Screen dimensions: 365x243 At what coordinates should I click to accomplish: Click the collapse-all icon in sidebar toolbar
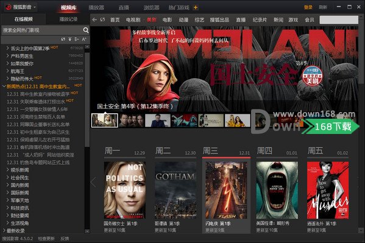[x=77, y=40]
